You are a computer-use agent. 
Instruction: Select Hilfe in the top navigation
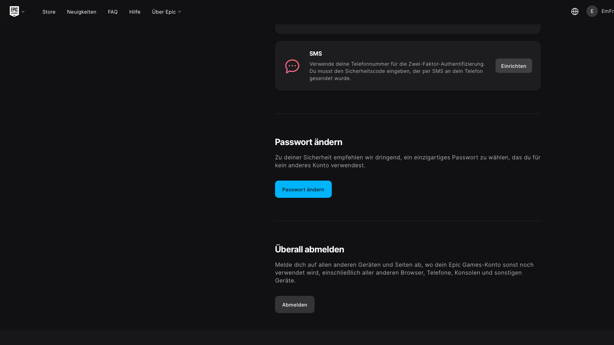pyautogui.click(x=135, y=12)
